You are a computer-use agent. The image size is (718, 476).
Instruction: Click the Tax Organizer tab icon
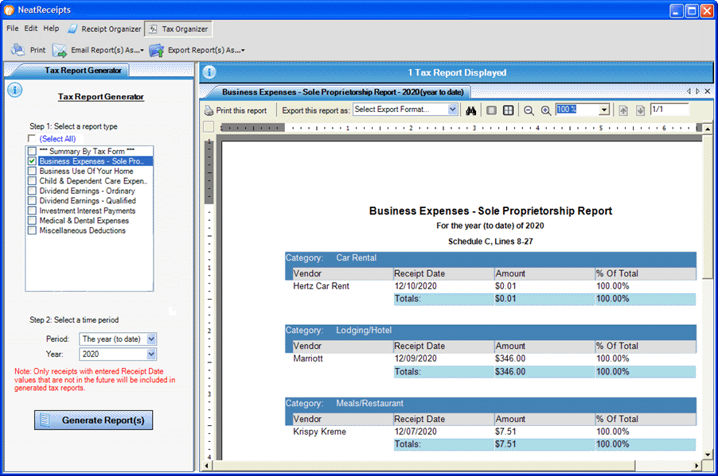pos(154,29)
